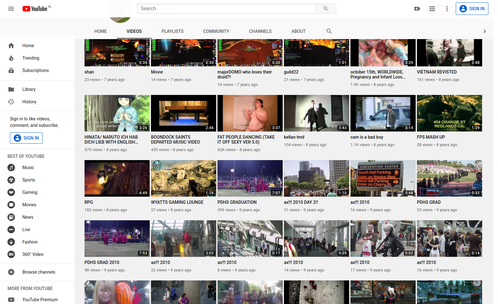Click the Sports ball icon
498x304 pixels.
(x=11, y=180)
